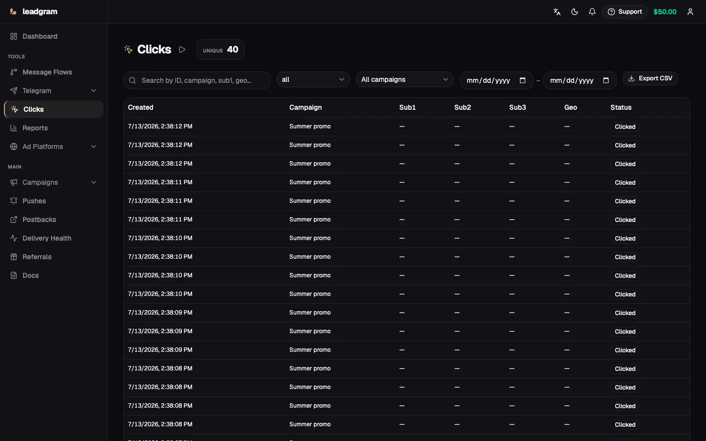Open the All campaigns dropdown
This screenshot has width=706, height=441.
point(404,79)
